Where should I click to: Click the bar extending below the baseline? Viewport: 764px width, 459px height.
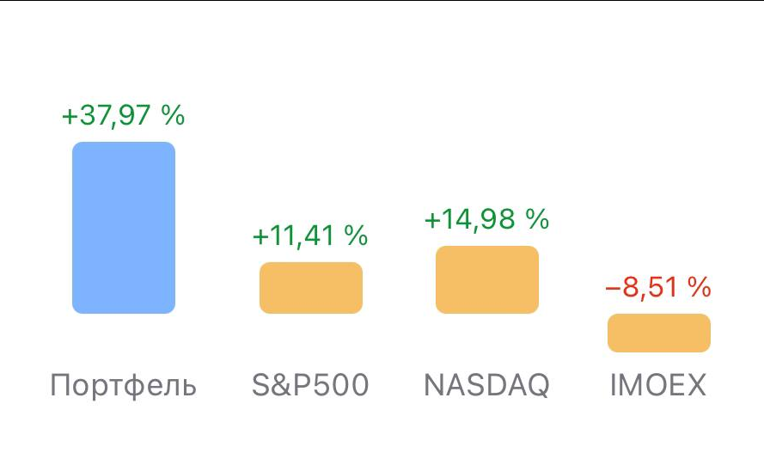(659, 333)
